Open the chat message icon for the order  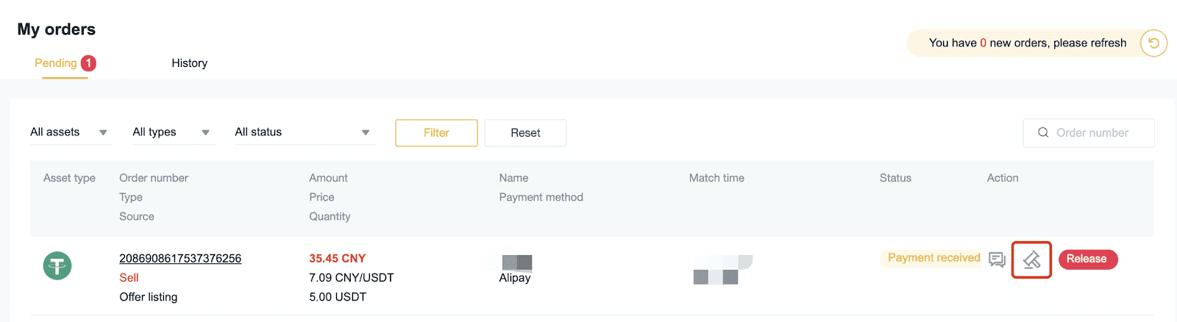point(997,260)
